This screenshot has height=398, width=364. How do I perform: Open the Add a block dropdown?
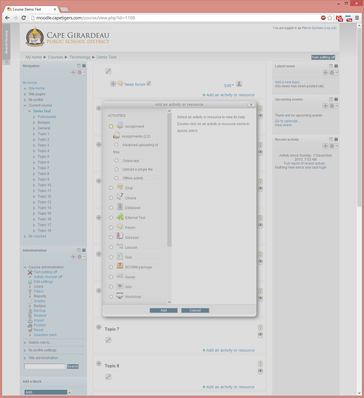pyautogui.click(x=48, y=392)
